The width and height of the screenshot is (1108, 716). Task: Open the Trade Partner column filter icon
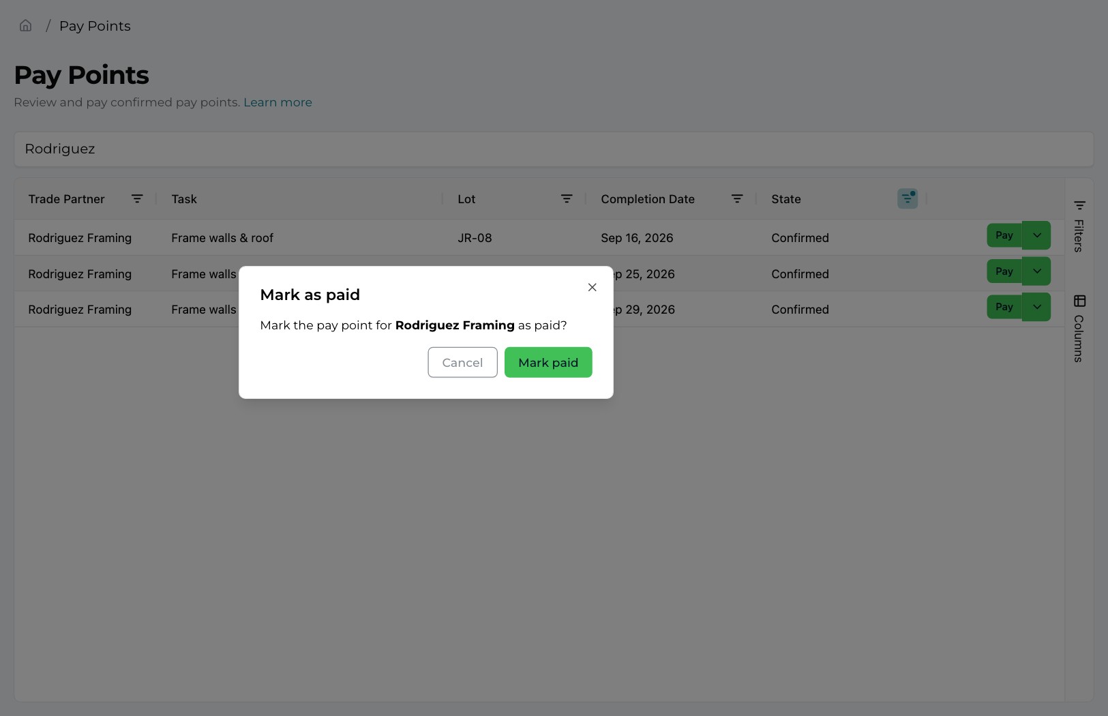click(137, 198)
